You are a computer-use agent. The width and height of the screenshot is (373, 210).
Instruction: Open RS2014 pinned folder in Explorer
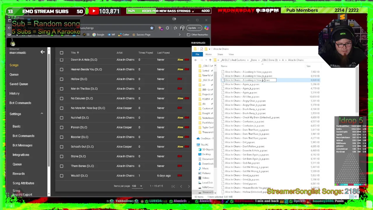click(206, 99)
